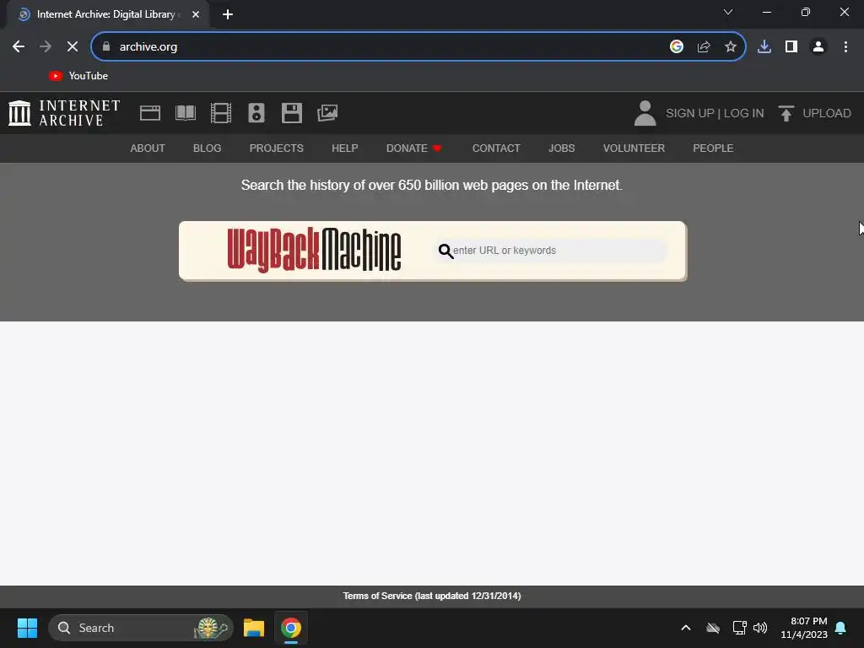Viewport: 864px width, 648px height.
Task: Open volume control tray icon
Action: click(760, 628)
